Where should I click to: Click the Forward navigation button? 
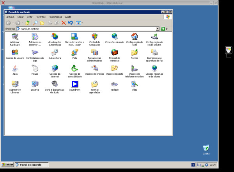pyautogui.click(x=18, y=23)
